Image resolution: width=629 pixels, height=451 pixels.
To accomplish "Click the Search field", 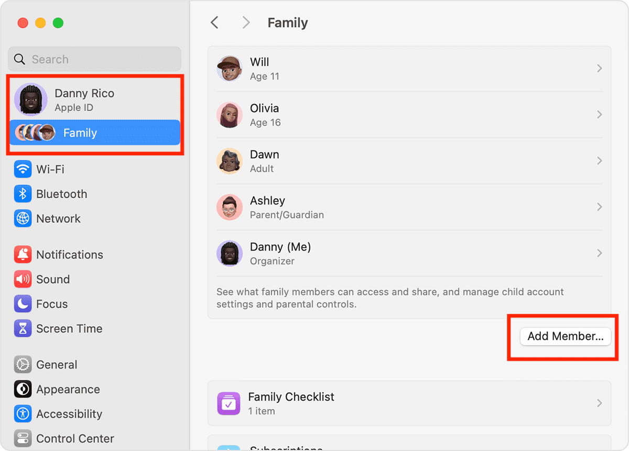I will [95, 59].
